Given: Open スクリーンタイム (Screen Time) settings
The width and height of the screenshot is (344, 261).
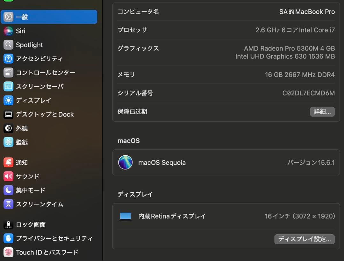Looking at the screenshot, I should 35,204.
